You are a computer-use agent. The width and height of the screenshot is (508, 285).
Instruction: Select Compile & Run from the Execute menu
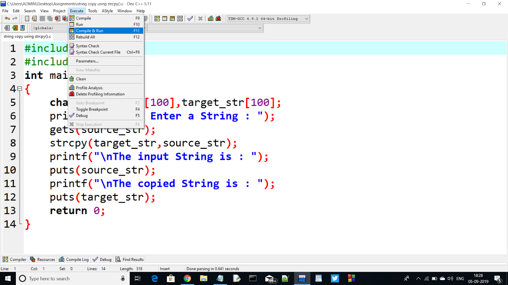pos(90,31)
